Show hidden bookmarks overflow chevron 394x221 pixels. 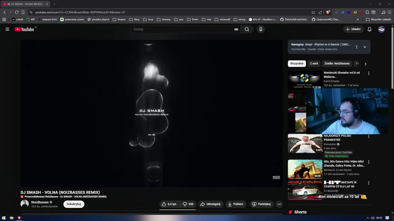click(358, 19)
